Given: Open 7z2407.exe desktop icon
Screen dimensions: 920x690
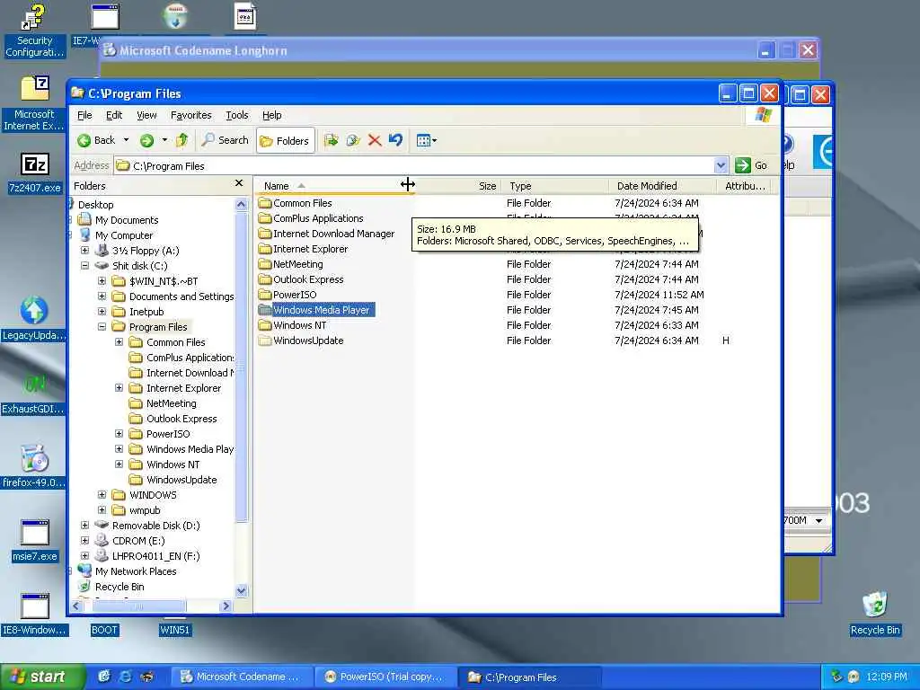Looking at the screenshot, I should pyautogui.click(x=35, y=173).
